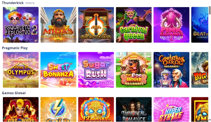
Task: Select Carnival Queen game tile
Action: (134, 25)
